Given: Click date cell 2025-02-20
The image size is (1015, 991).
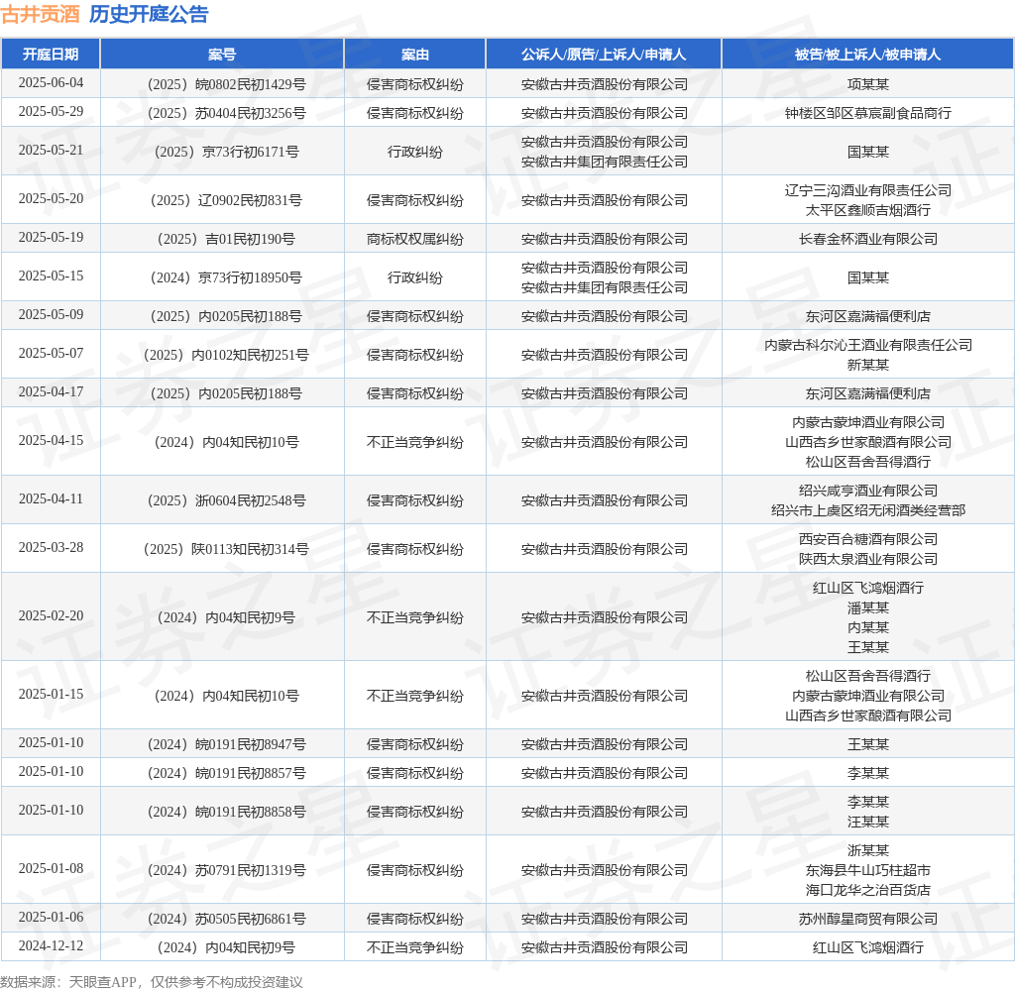Looking at the screenshot, I should pos(51,616).
